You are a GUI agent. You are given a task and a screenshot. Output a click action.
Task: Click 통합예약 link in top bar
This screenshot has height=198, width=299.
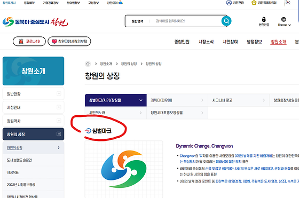[29, 3]
